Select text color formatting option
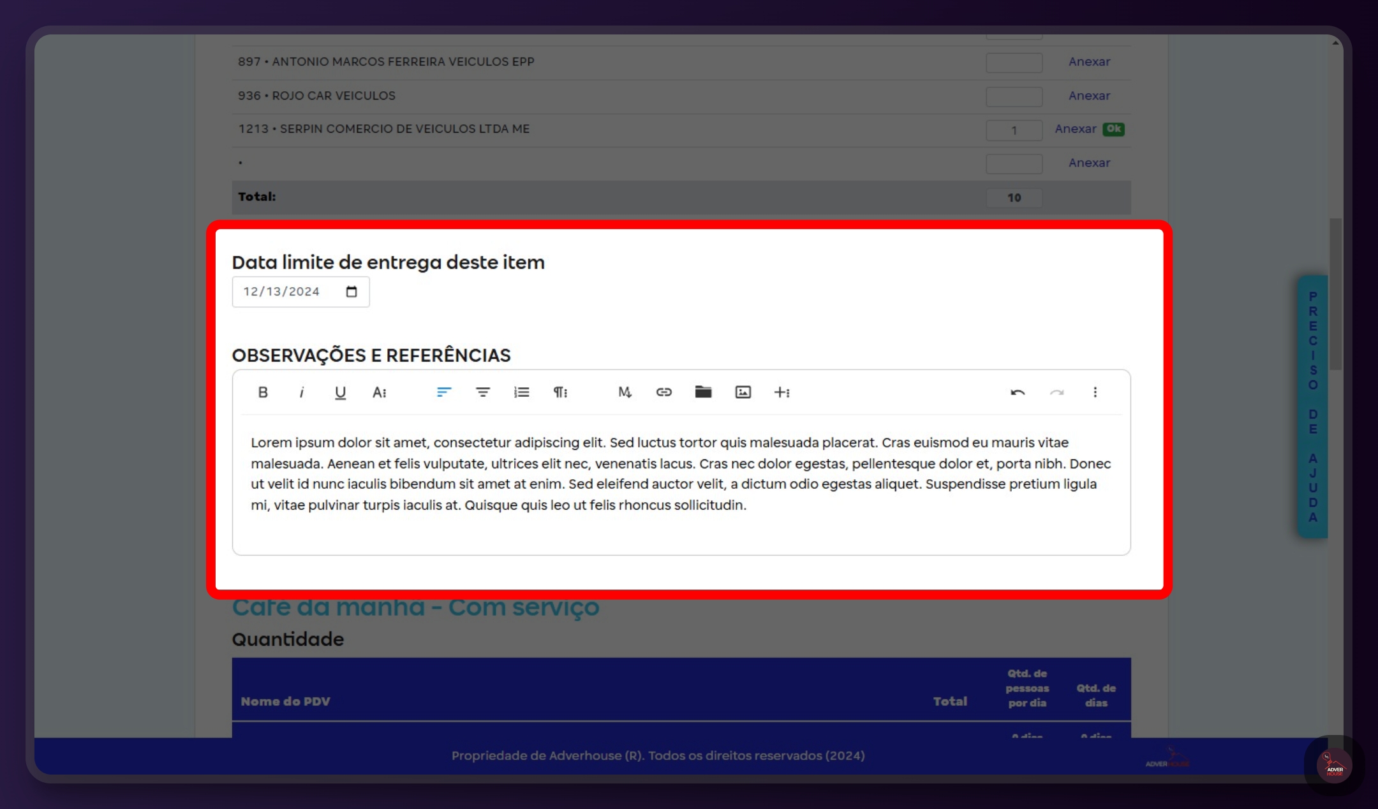1378x809 pixels. 378,392
